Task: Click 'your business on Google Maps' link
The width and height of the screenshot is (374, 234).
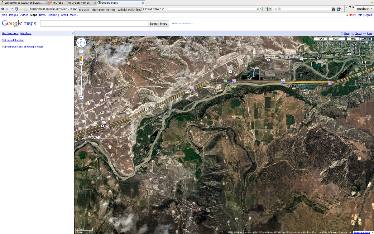Action: (x=25, y=47)
